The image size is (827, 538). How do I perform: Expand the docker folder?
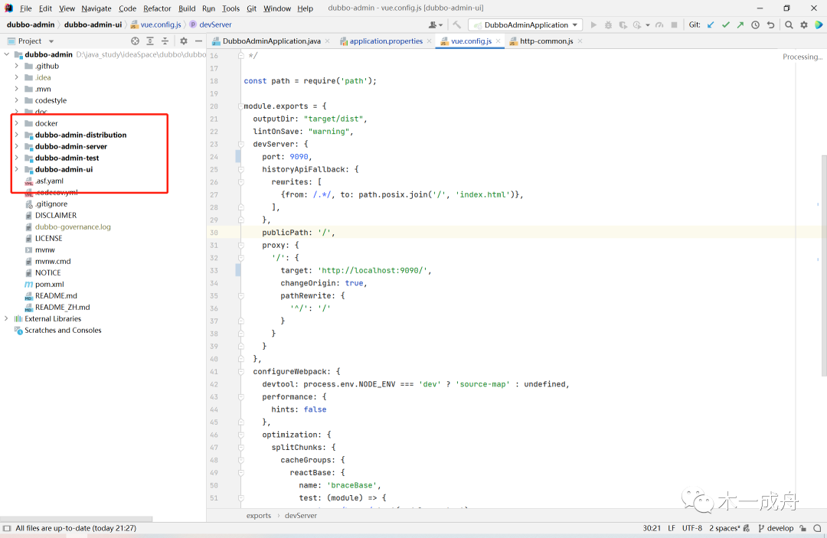16,123
